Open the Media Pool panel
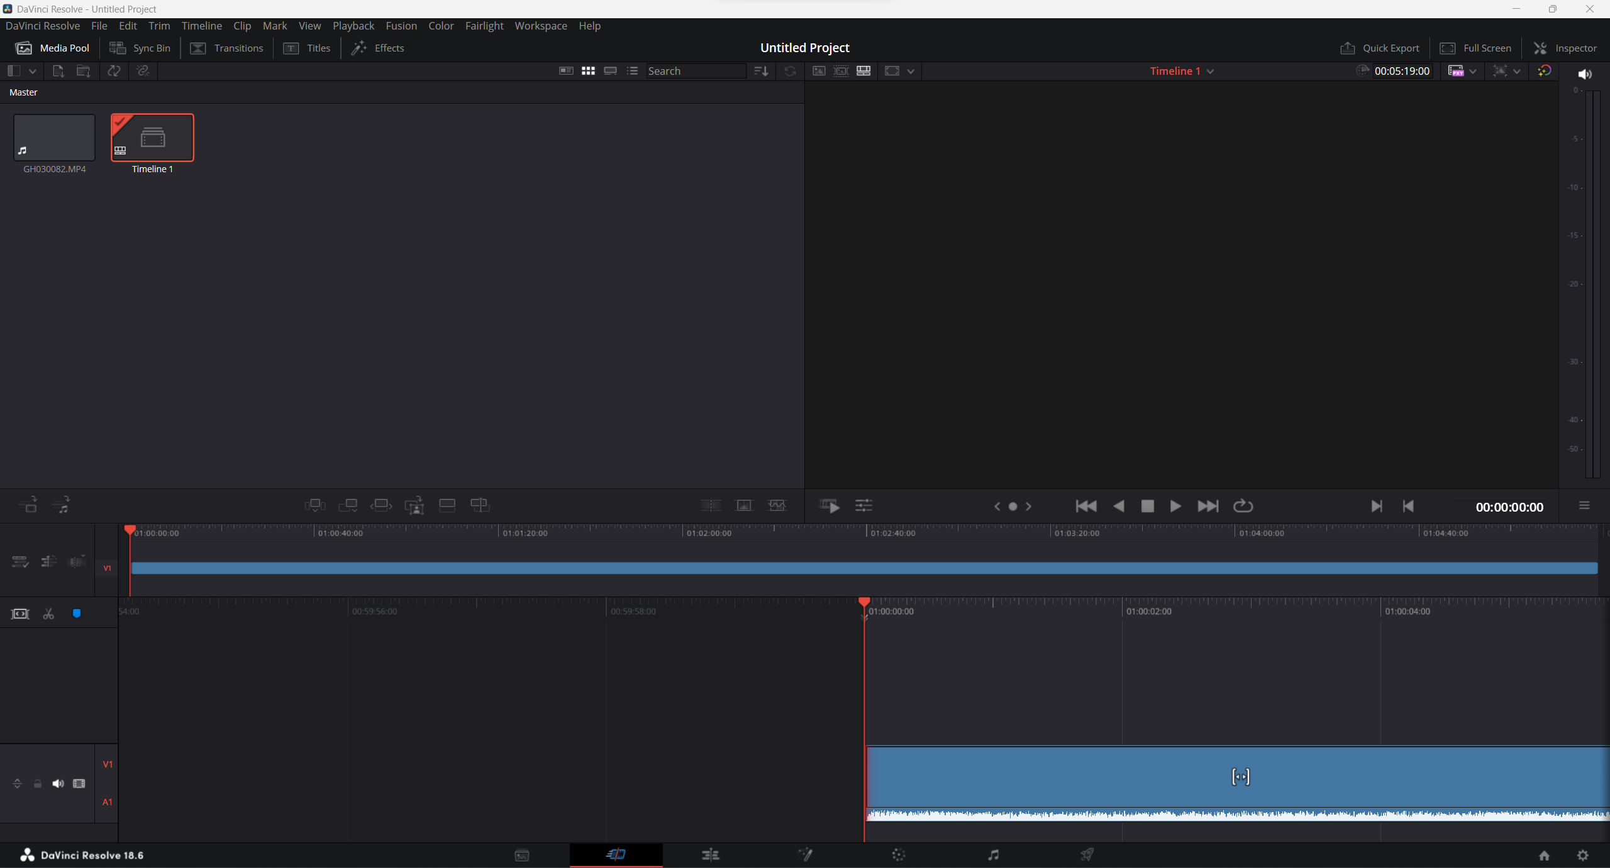Screen dimensions: 1610x868 (52, 48)
